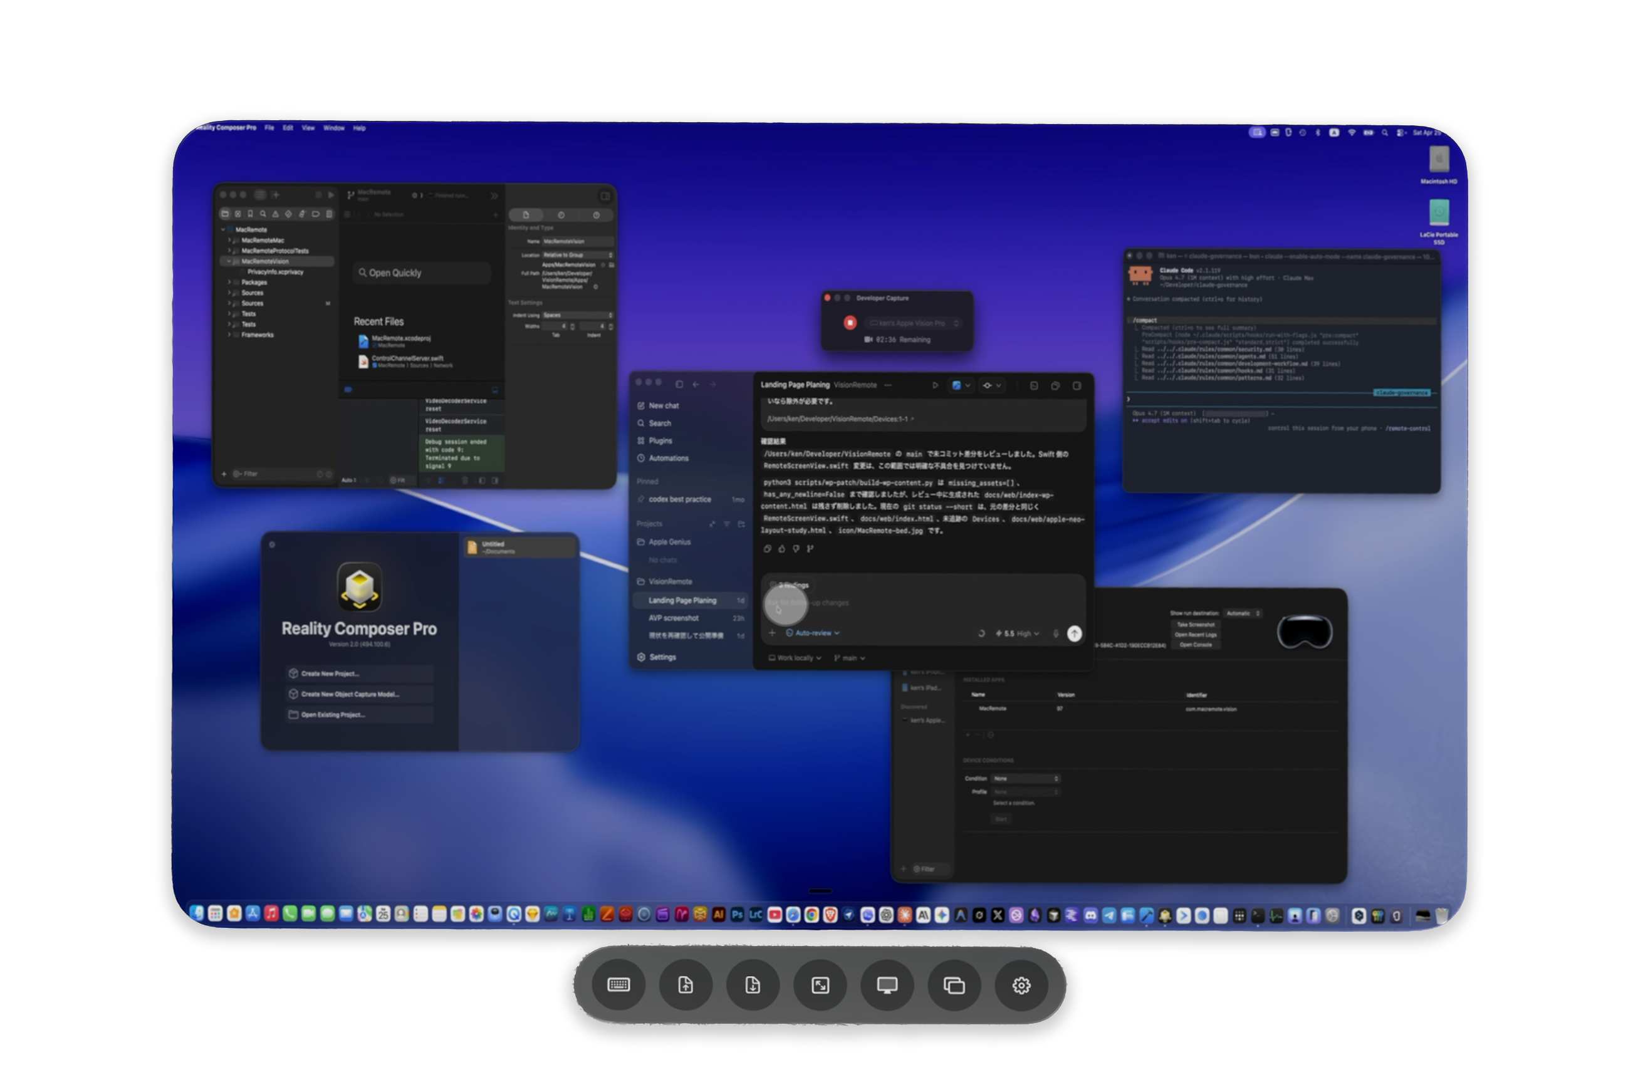The image size is (1638, 1092).
Task: Open Xcode bookmark navigator icon
Action: [250, 214]
